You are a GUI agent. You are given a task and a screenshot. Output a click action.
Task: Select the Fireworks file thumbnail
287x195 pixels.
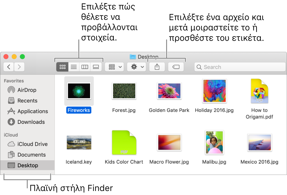coord(79,91)
